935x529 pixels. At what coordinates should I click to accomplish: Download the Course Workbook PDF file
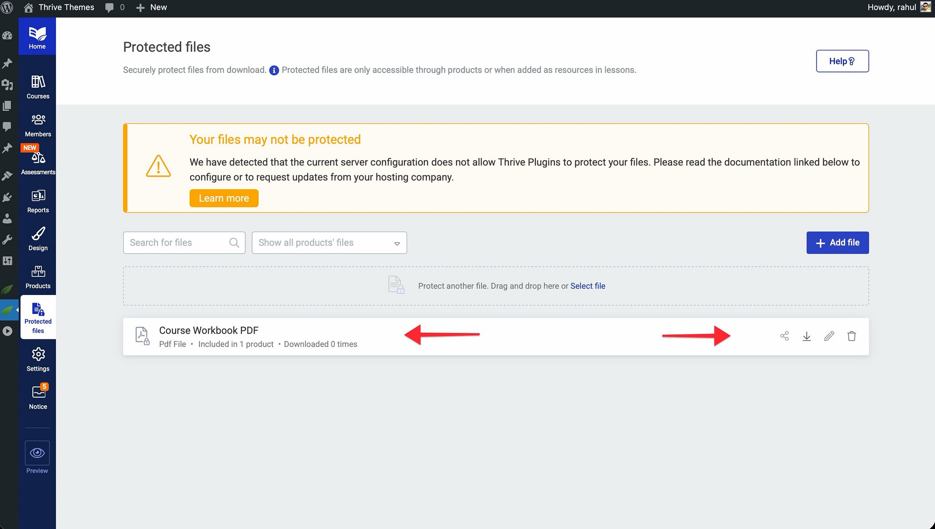[807, 336]
